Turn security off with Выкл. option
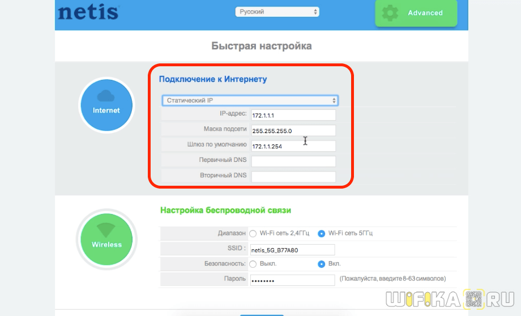This screenshot has width=521, height=316. 253,264
